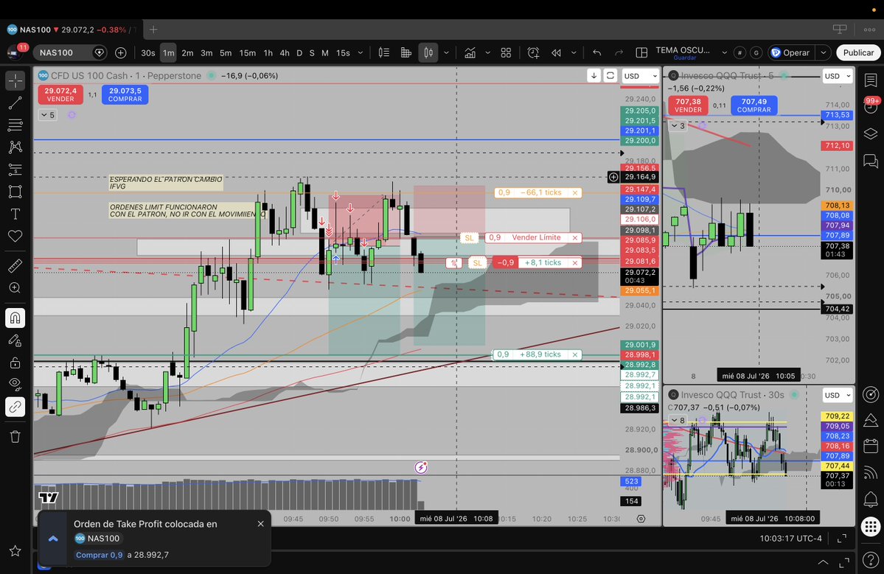Open the help center question icon
The image size is (884, 574).
pyautogui.click(x=871, y=559)
